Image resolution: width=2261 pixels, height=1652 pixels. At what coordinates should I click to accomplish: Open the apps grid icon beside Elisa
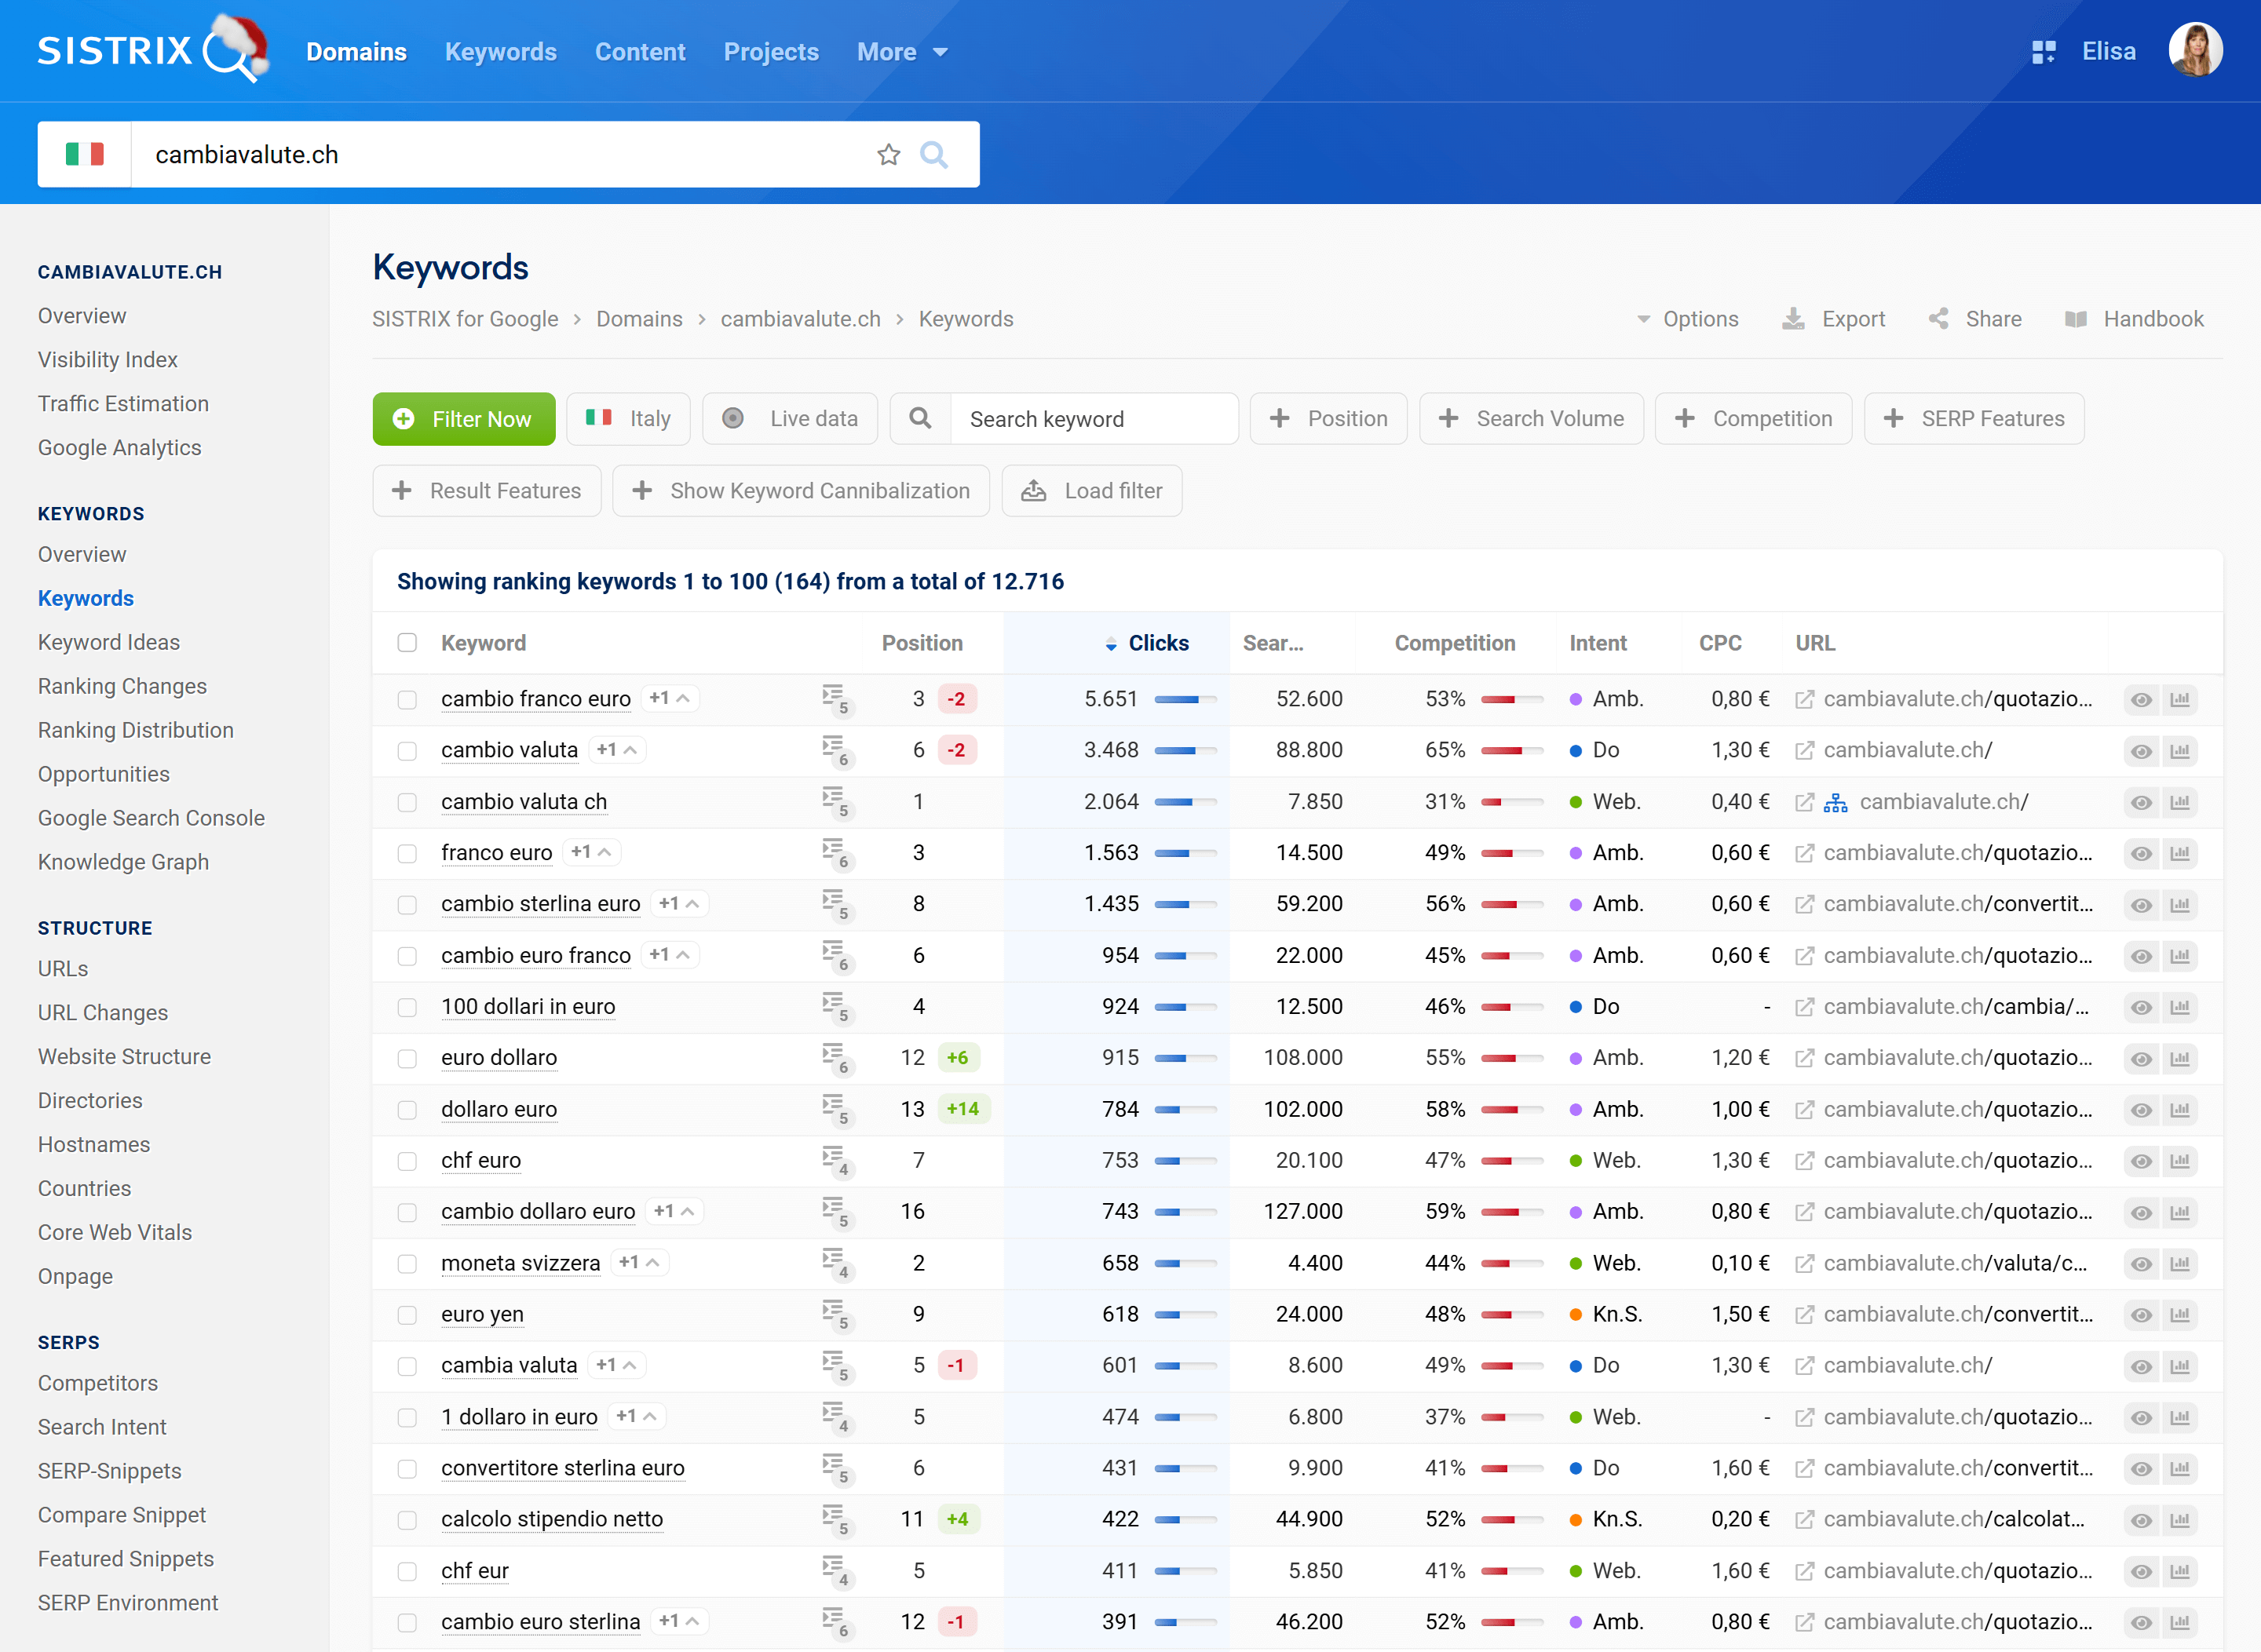coord(2044,52)
